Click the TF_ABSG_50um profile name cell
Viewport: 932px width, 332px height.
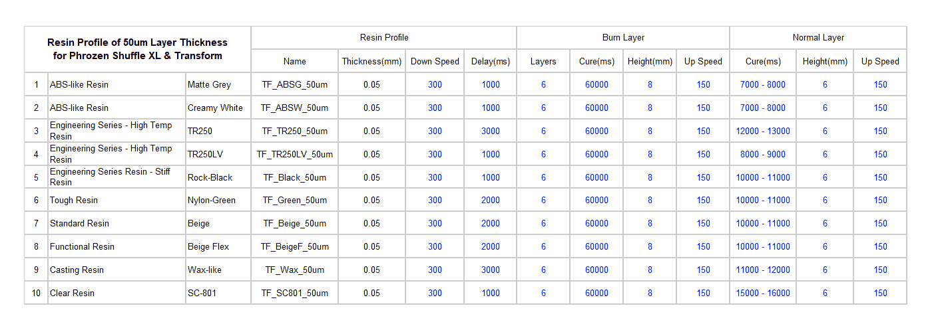click(x=294, y=85)
